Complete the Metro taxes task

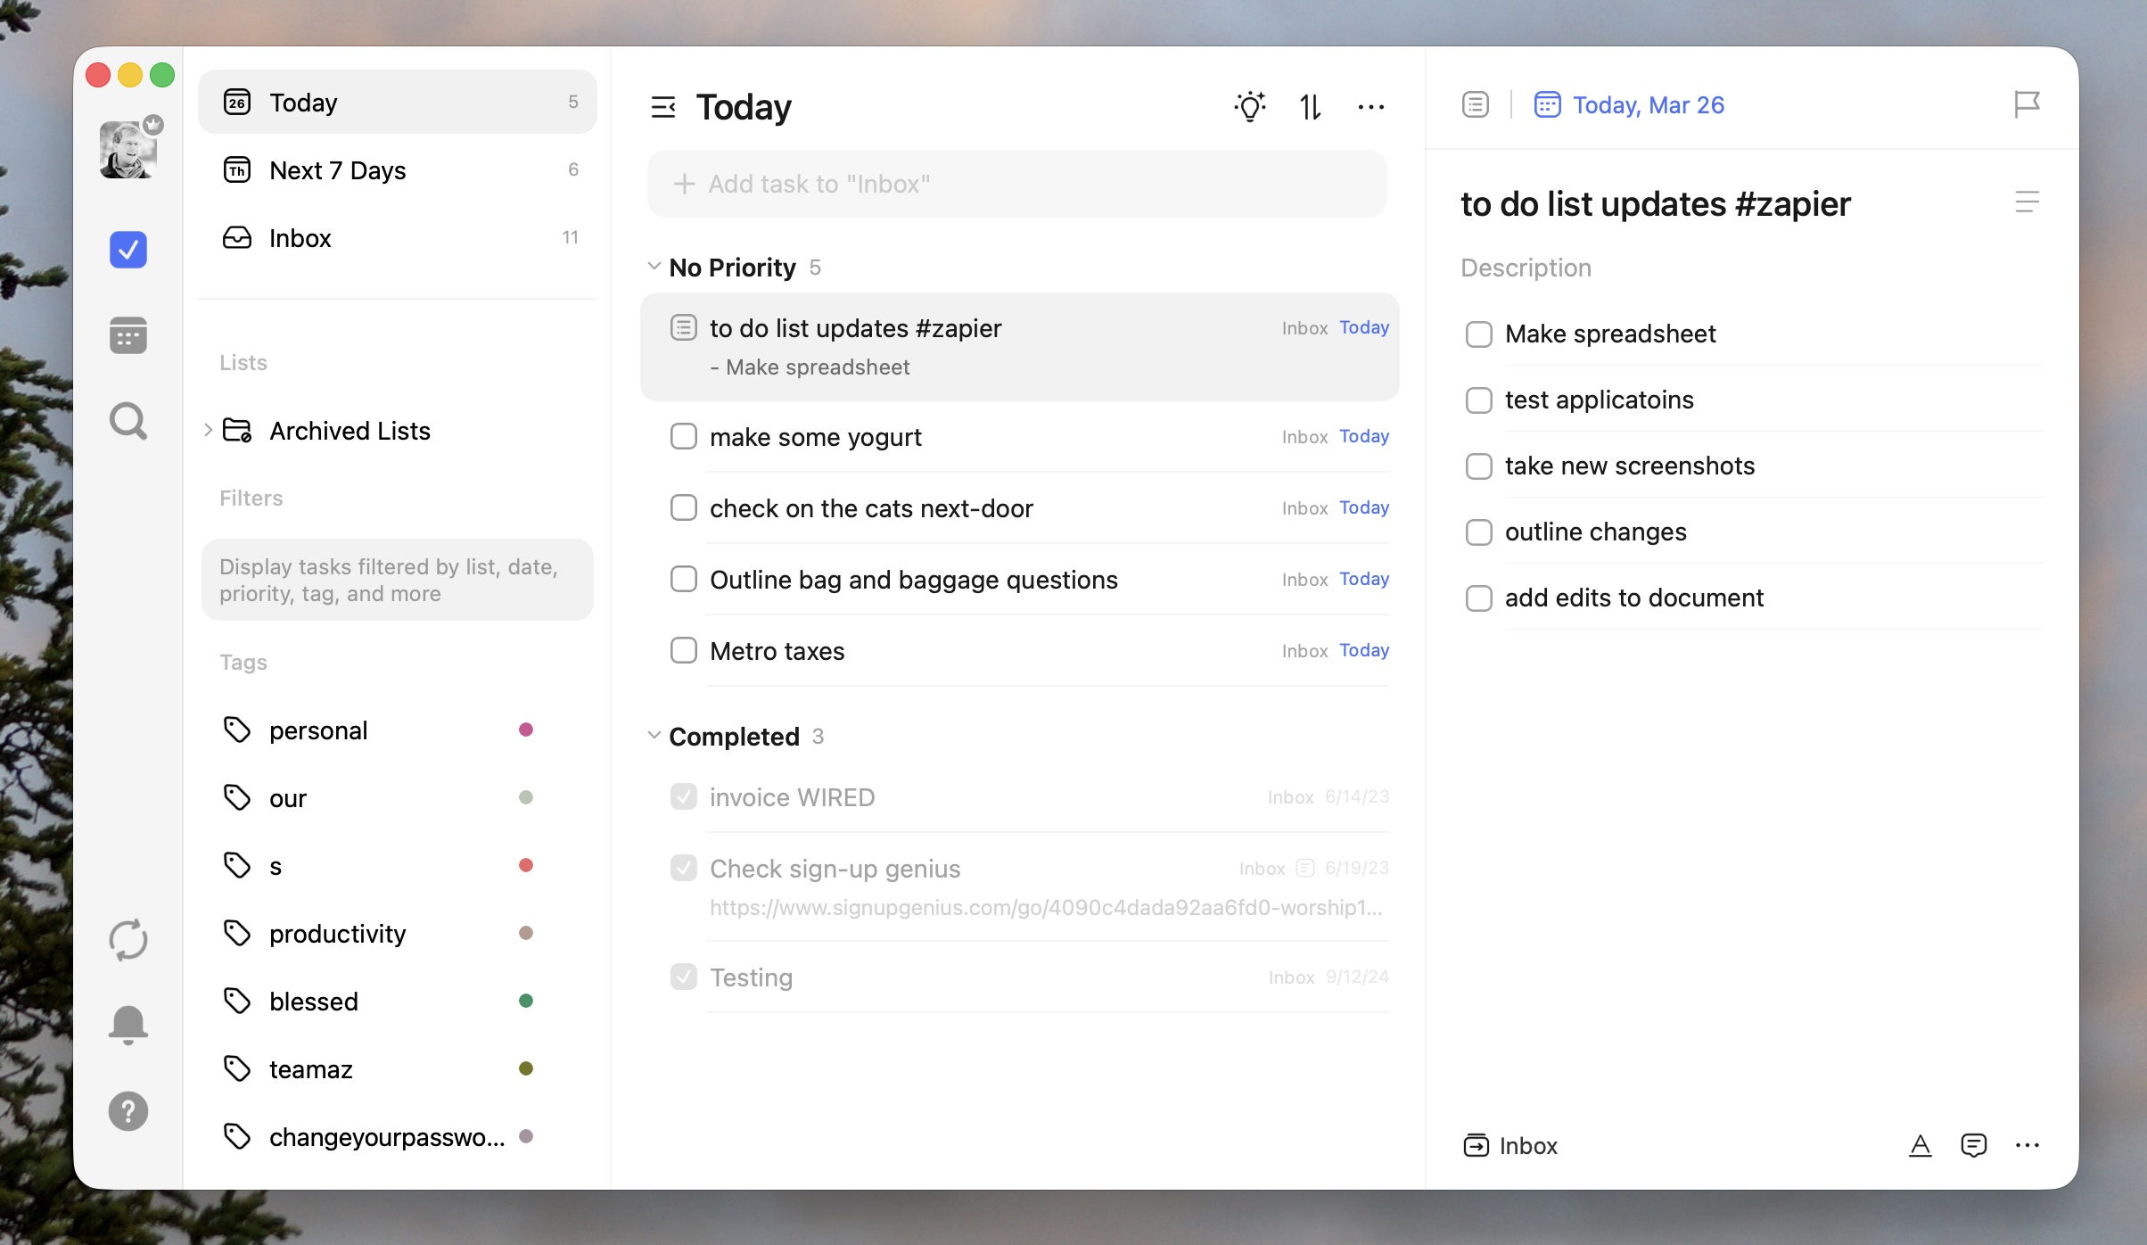coord(683,650)
